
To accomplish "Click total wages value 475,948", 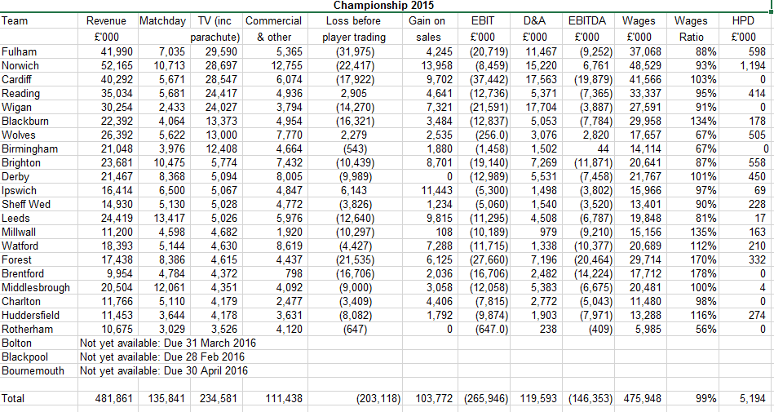I will 641,398.
